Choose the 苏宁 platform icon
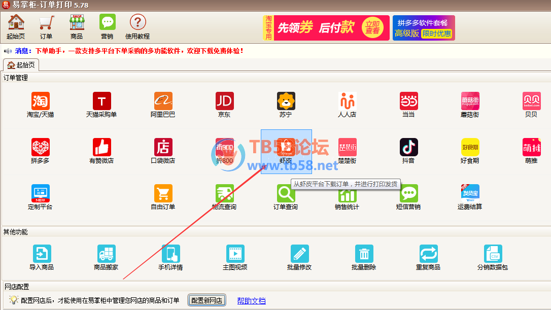Image resolution: width=551 pixels, height=310 pixels. click(x=286, y=105)
